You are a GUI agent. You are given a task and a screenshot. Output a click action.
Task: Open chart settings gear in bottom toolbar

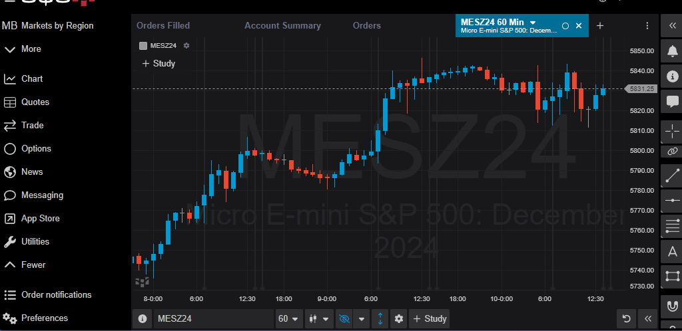point(399,319)
